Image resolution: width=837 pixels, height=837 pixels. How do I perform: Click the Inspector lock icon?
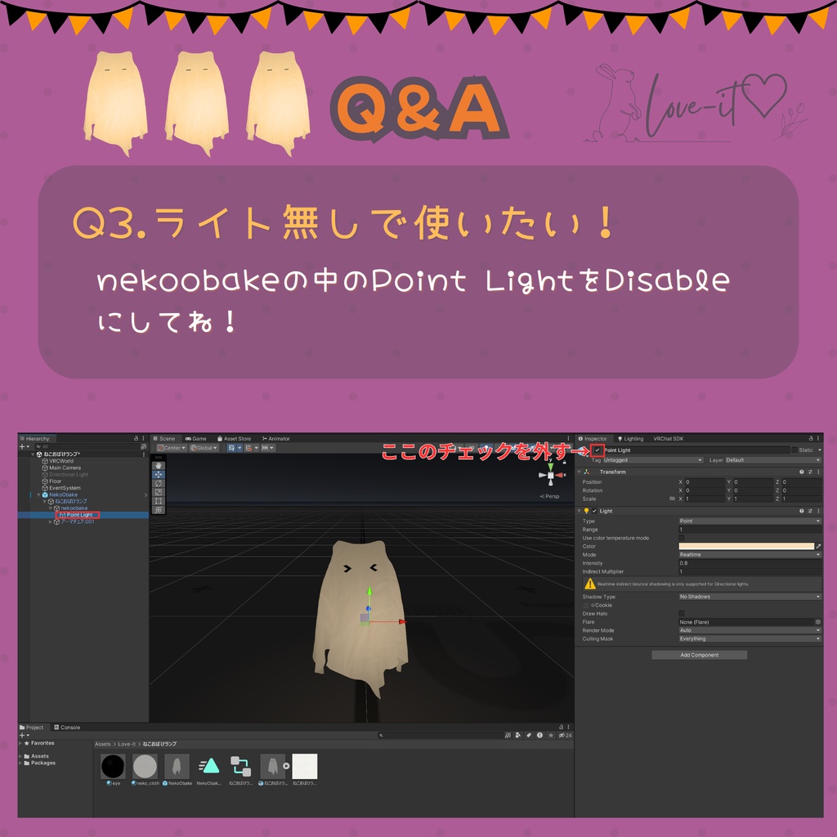pos(811,438)
